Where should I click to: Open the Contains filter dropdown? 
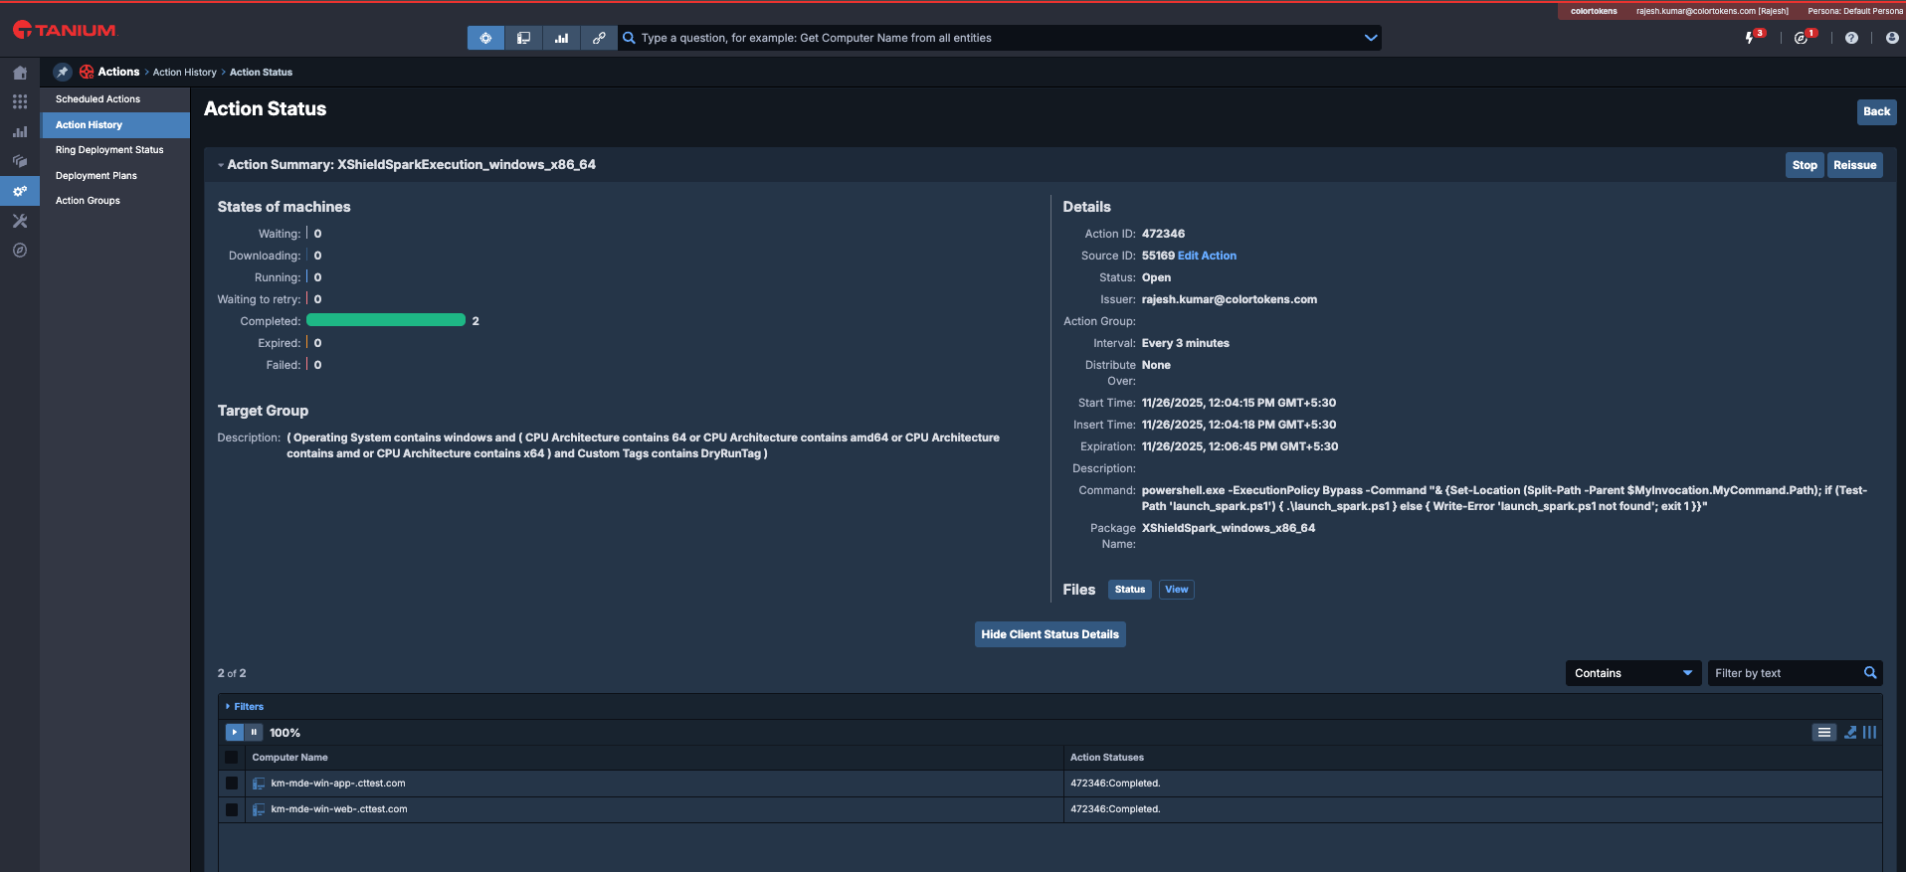pos(1632,673)
